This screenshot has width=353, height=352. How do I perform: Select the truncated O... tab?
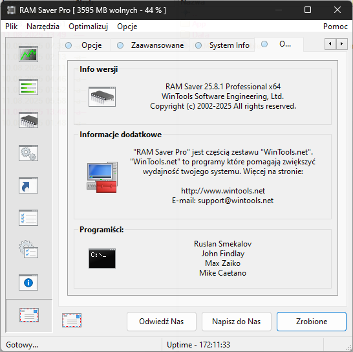tap(279, 44)
